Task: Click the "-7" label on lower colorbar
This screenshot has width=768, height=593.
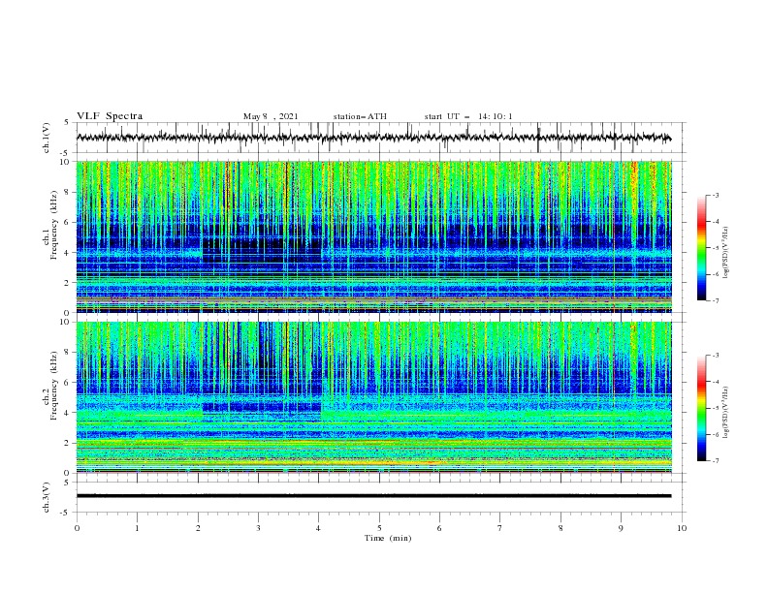Action: 716,461
